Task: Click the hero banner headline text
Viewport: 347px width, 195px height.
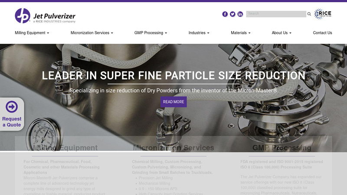Action: (x=173, y=75)
